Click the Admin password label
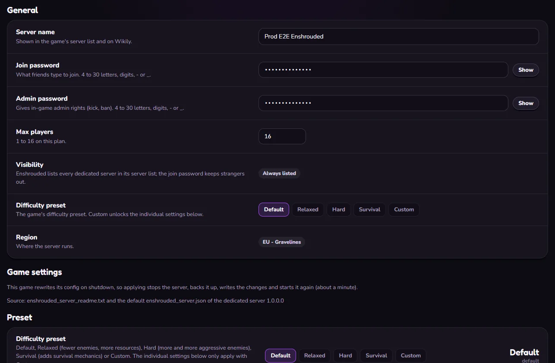Image resolution: width=555 pixels, height=363 pixels. point(42,99)
